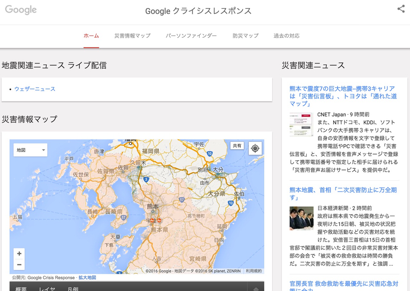
Task: Zoom out on the map
Action: [19, 265]
